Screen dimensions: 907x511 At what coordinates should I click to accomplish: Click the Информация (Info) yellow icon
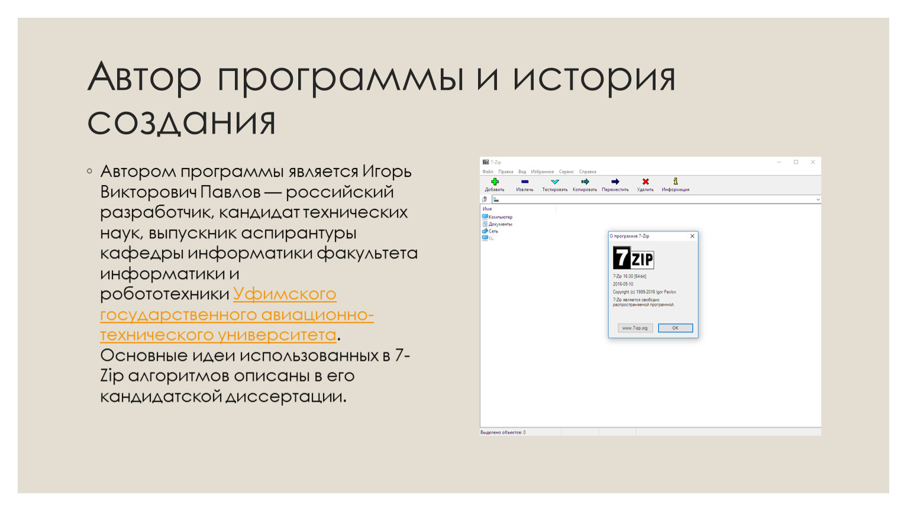tap(676, 182)
